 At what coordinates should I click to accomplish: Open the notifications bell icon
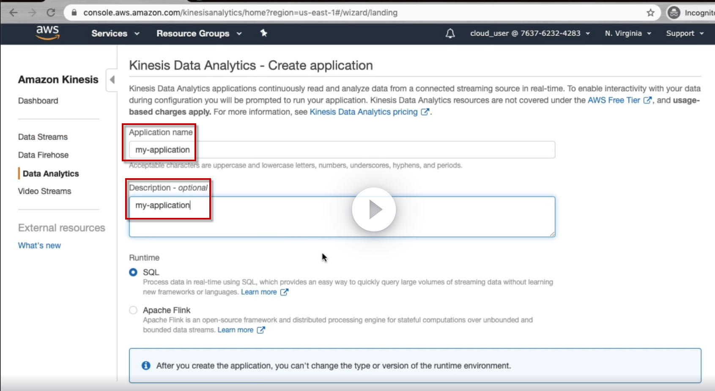(x=450, y=33)
